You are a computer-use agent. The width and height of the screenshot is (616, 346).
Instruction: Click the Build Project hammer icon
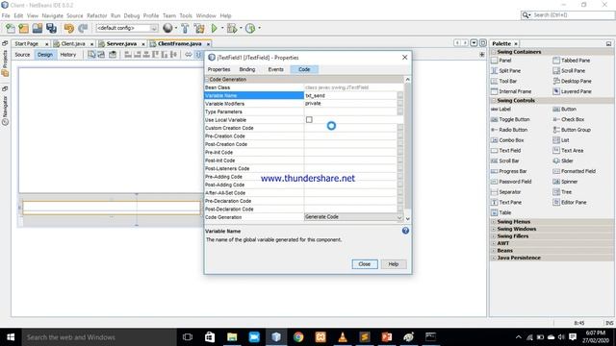point(185,28)
